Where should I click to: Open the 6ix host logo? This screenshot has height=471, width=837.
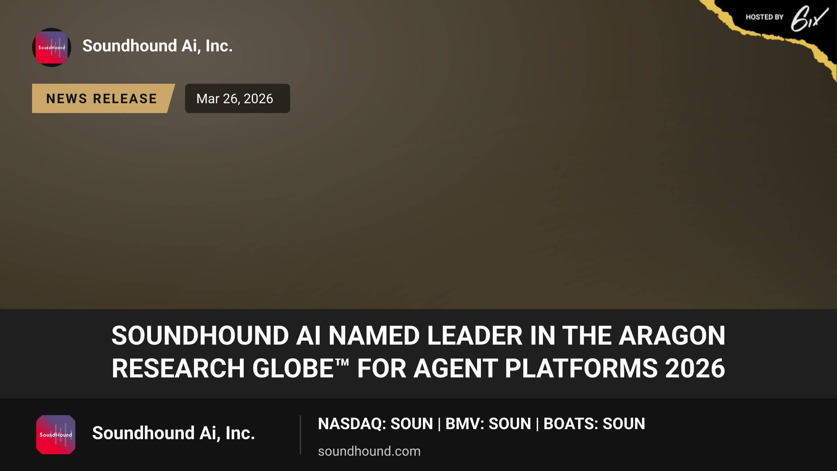tap(808, 19)
